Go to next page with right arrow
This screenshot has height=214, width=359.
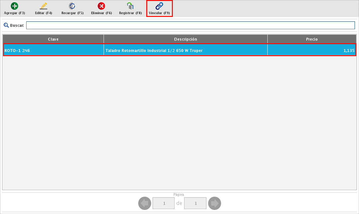coord(215,203)
